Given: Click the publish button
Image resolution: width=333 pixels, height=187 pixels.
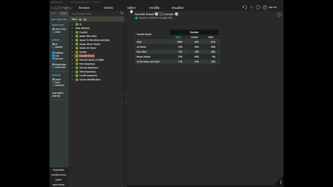Looking at the screenshot, I should click(59, 180).
